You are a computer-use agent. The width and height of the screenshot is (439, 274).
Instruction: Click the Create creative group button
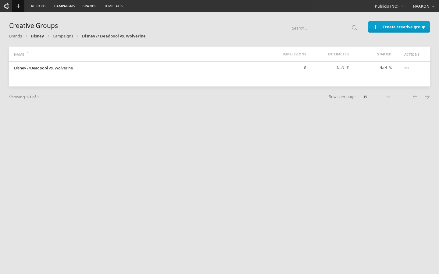click(x=399, y=27)
